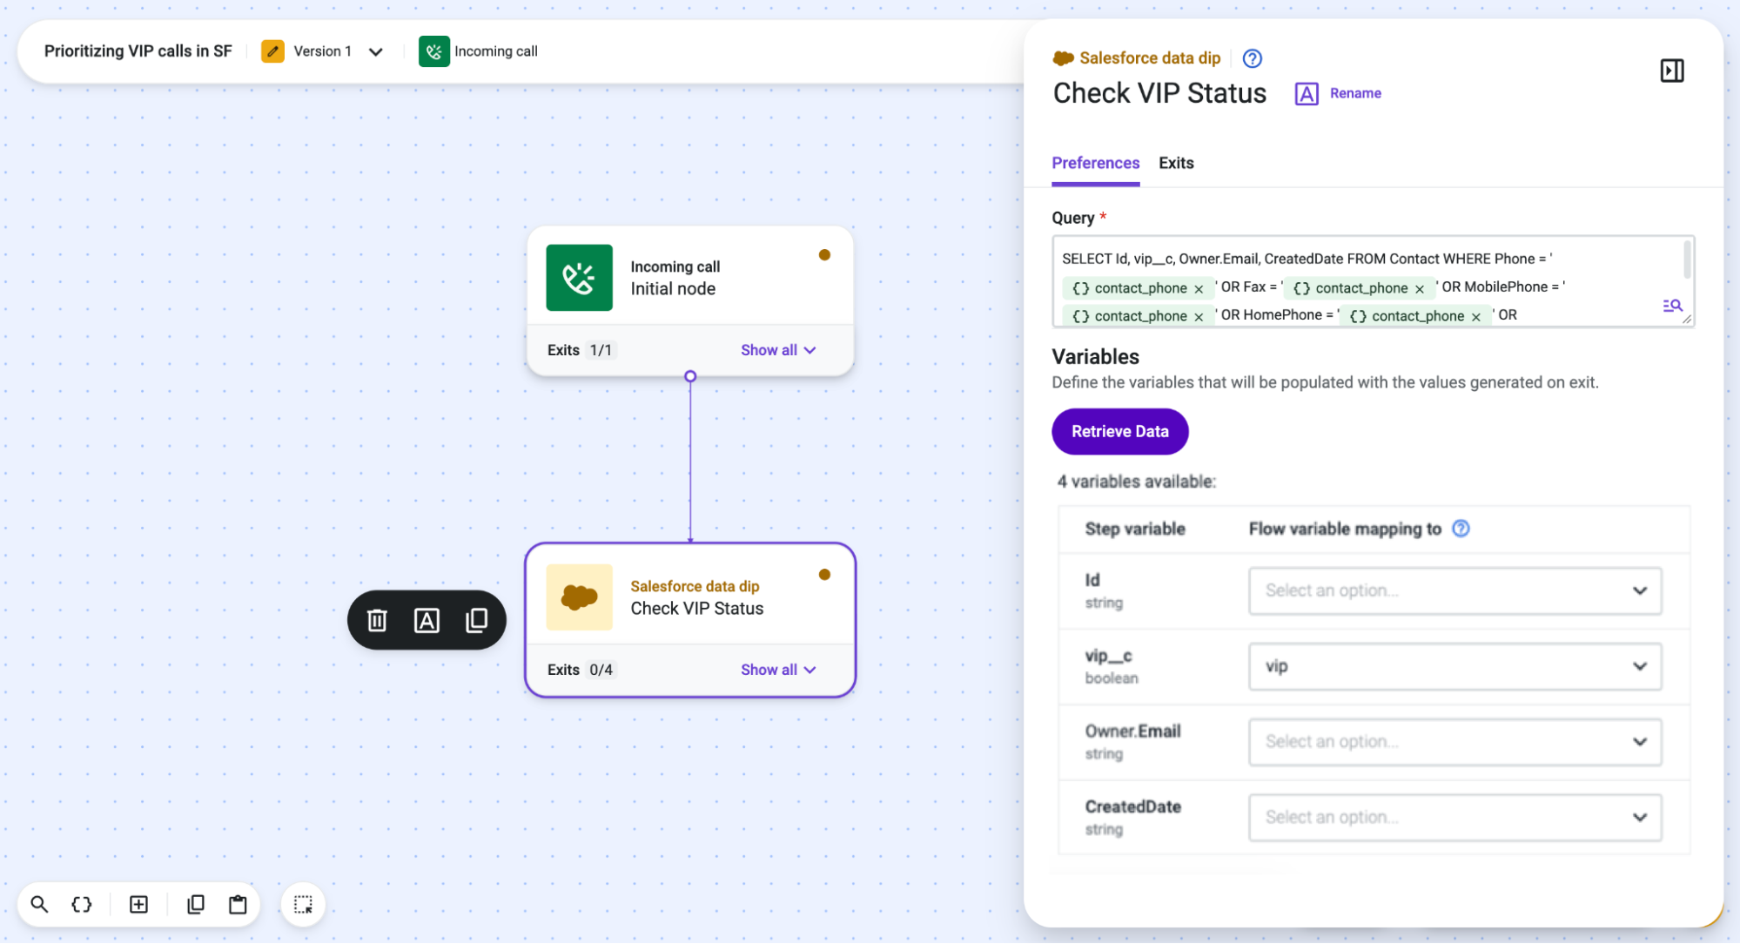Open mapping dropdown for Id variable
Image resolution: width=1740 pixels, height=944 pixels.
(x=1454, y=590)
